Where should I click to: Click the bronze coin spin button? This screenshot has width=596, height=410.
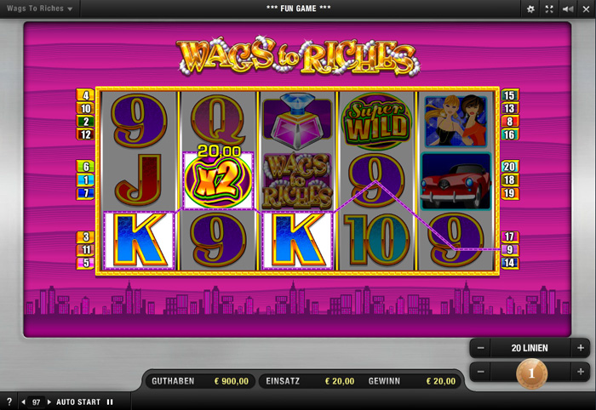(532, 373)
